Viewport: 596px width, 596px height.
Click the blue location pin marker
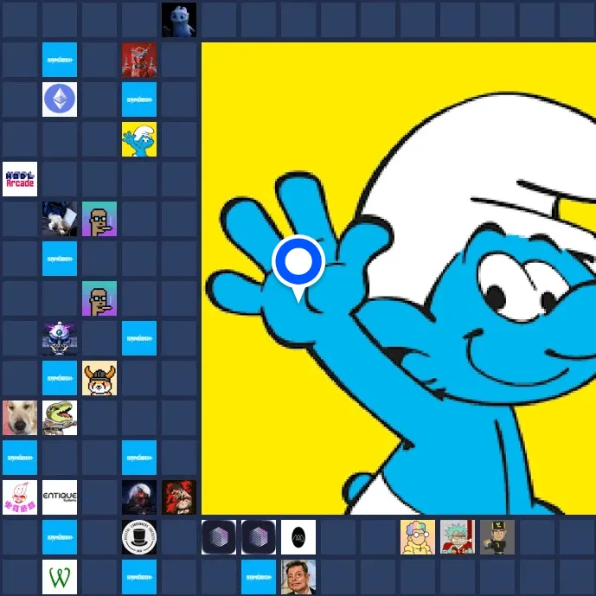pyautogui.click(x=298, y=268)
